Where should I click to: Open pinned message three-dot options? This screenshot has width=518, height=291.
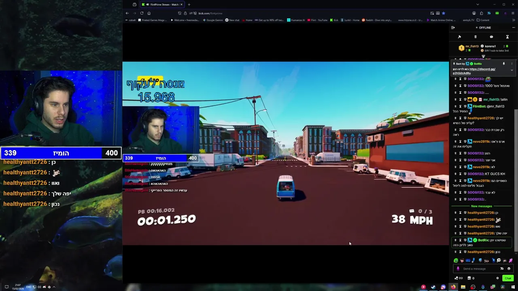512,64
